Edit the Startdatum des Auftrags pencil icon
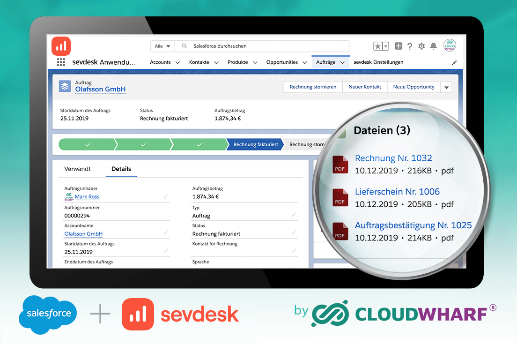Viewport: 517px width, 345px height. pos(166,252)
